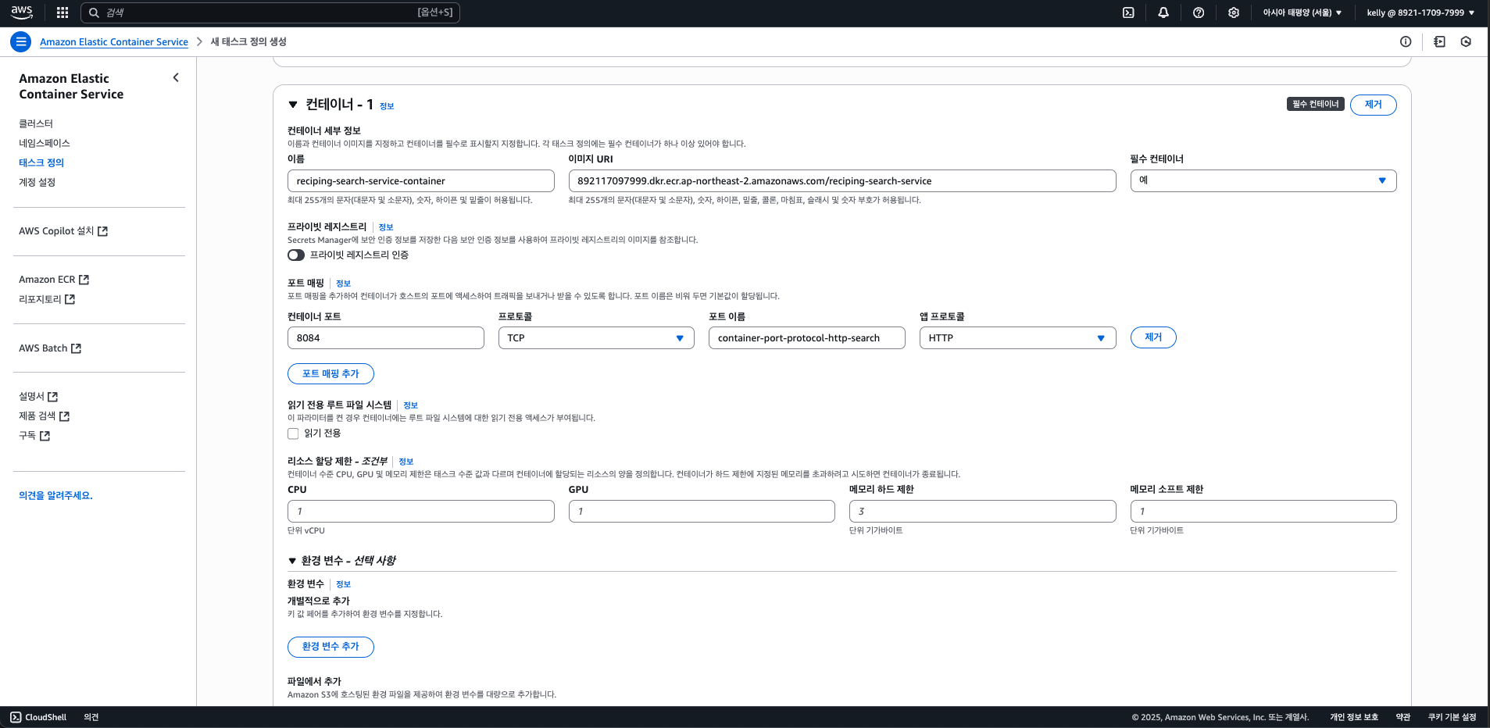Launch CloudShell from top bar icon
Screen dimensions: 1490x728
point(1128,12)
